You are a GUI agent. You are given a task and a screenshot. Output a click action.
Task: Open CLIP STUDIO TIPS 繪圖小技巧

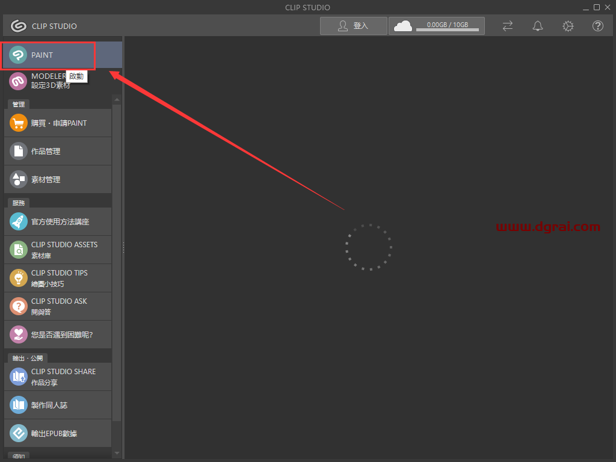(58, 278)
